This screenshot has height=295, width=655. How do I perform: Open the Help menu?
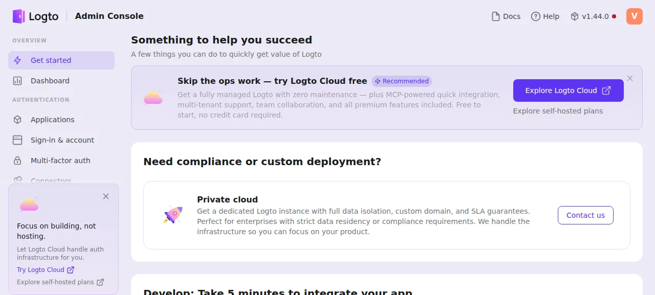click(x=545, y=16)
